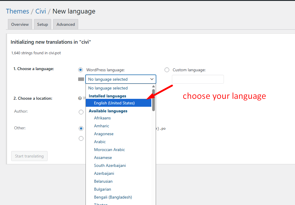Select South Azerbaijani language option
The image size is (295, 205).
tap(110, 165)
